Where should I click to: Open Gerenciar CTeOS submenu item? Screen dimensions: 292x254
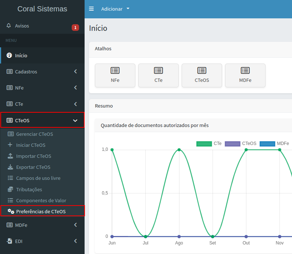tap(34, 134)
